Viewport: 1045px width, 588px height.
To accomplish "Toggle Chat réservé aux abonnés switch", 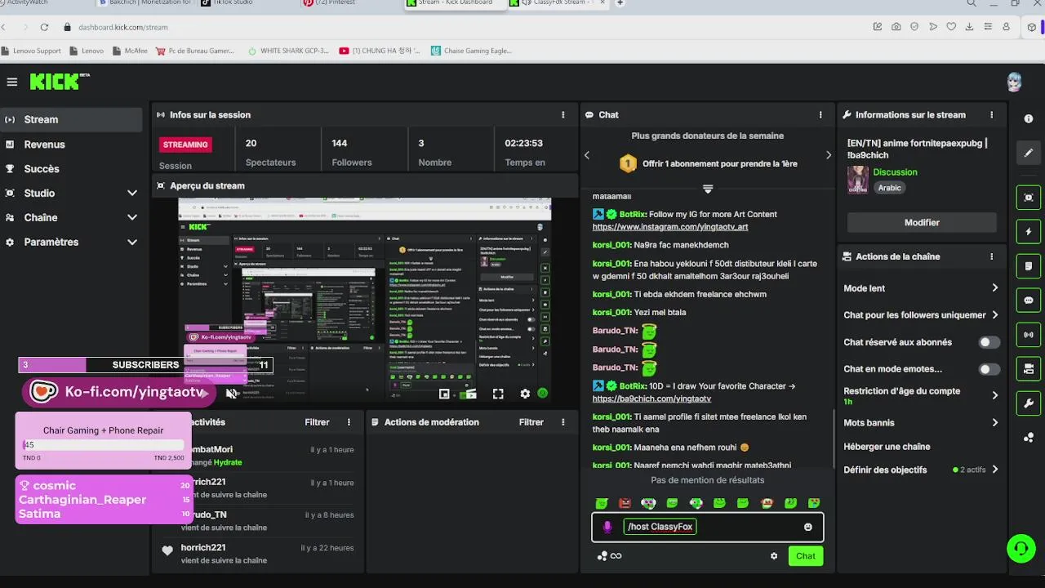I will [x=989, y=342].
